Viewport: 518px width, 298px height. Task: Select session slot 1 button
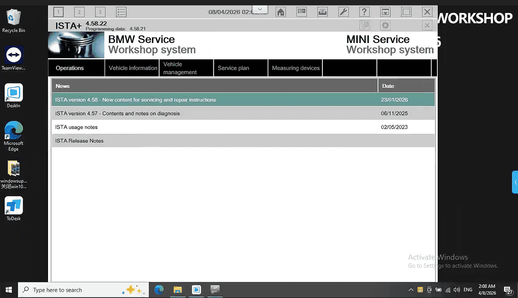[x=58, y=12]
